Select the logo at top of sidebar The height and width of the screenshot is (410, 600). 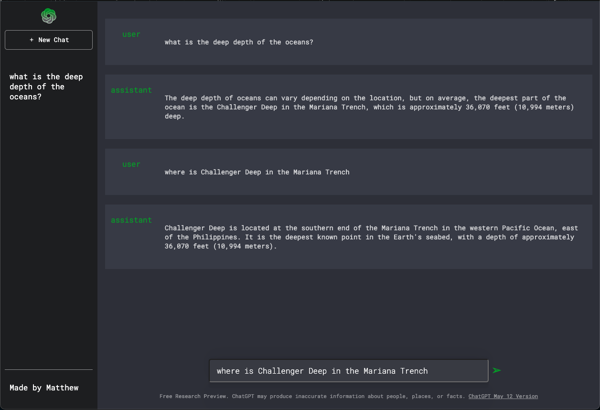click(48, 15)
